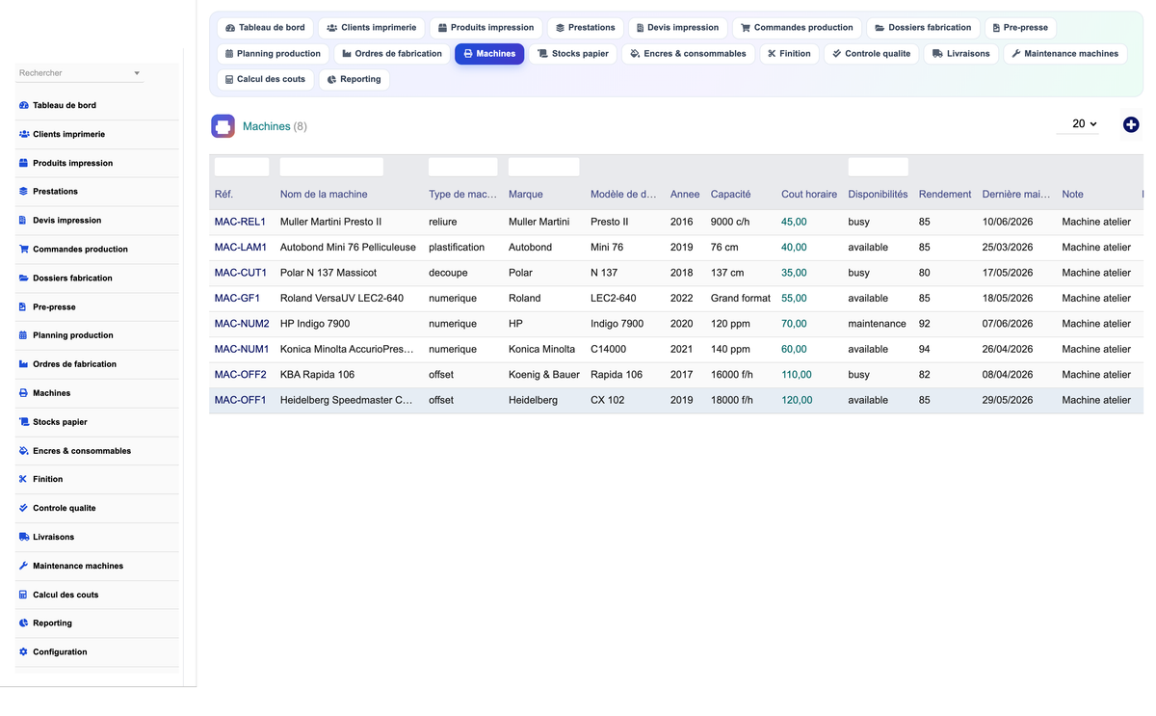
Task: Click the Machines sidebar printer icon
Action: tap(23, 393)
